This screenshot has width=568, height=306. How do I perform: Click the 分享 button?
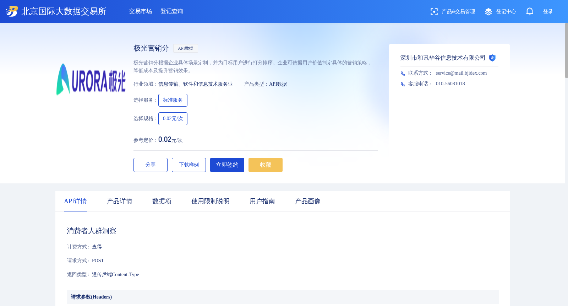pos(151,165)
